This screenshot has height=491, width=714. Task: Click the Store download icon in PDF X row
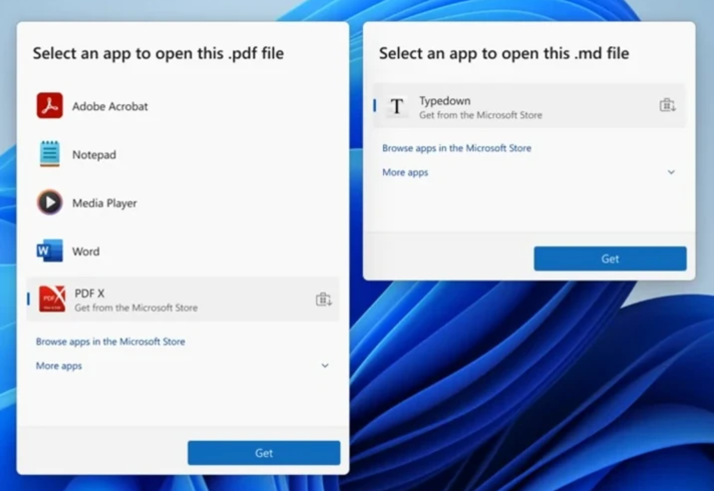pyautogui.click(x=324, y=299)
